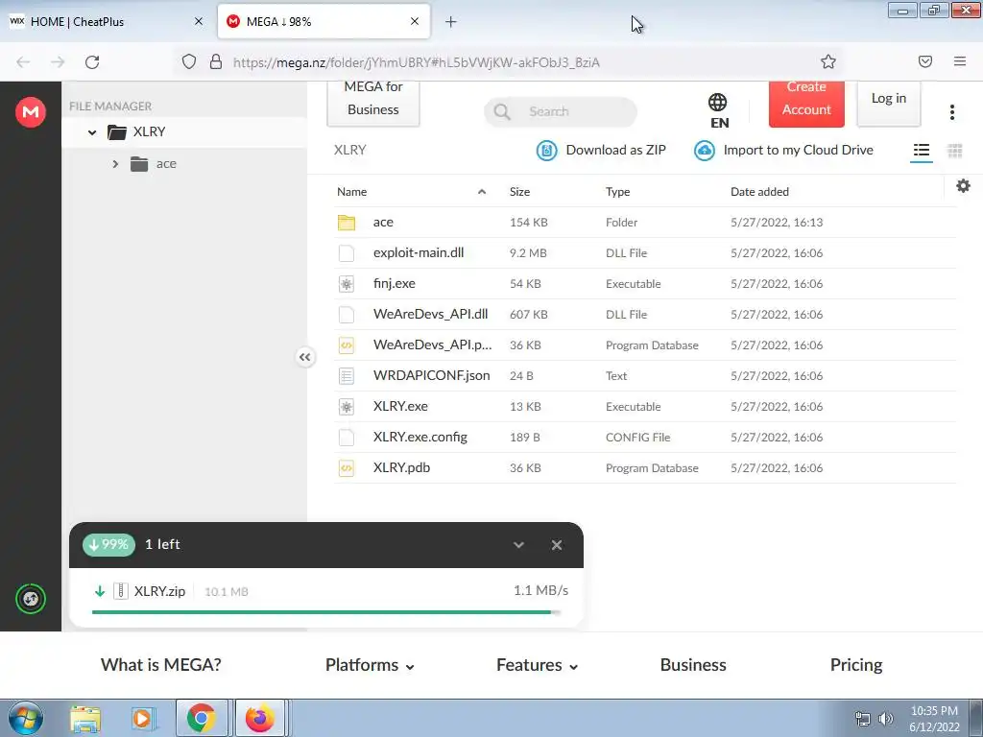Open media player from taskbar
The image size is (983, 737).
point(143,718)
